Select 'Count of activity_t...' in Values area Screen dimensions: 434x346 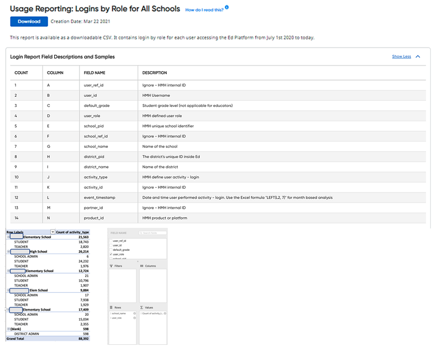(153, 314)
